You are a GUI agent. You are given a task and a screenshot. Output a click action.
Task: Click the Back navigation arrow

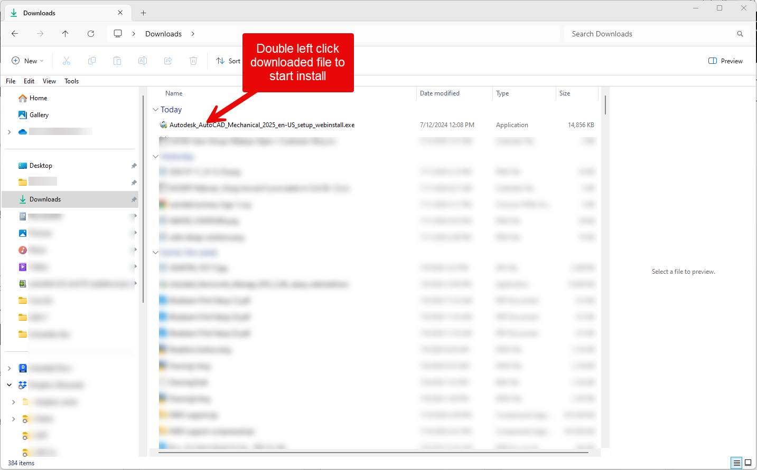(15, 34)
